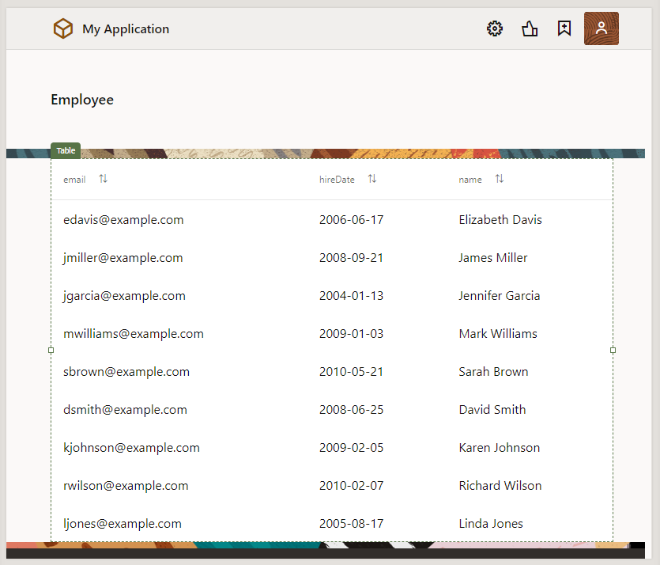Click the 2004-01-13 hire date cell
The image size is (660, 565).
click(x=351, y=296)
